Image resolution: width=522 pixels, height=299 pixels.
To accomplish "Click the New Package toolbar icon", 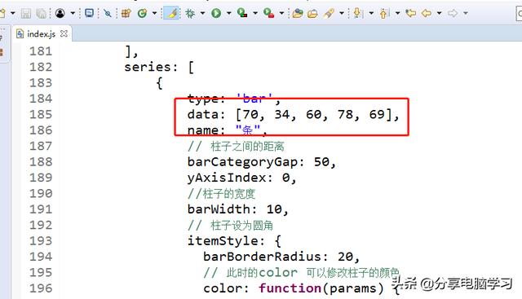I will (x=126, y=13).
